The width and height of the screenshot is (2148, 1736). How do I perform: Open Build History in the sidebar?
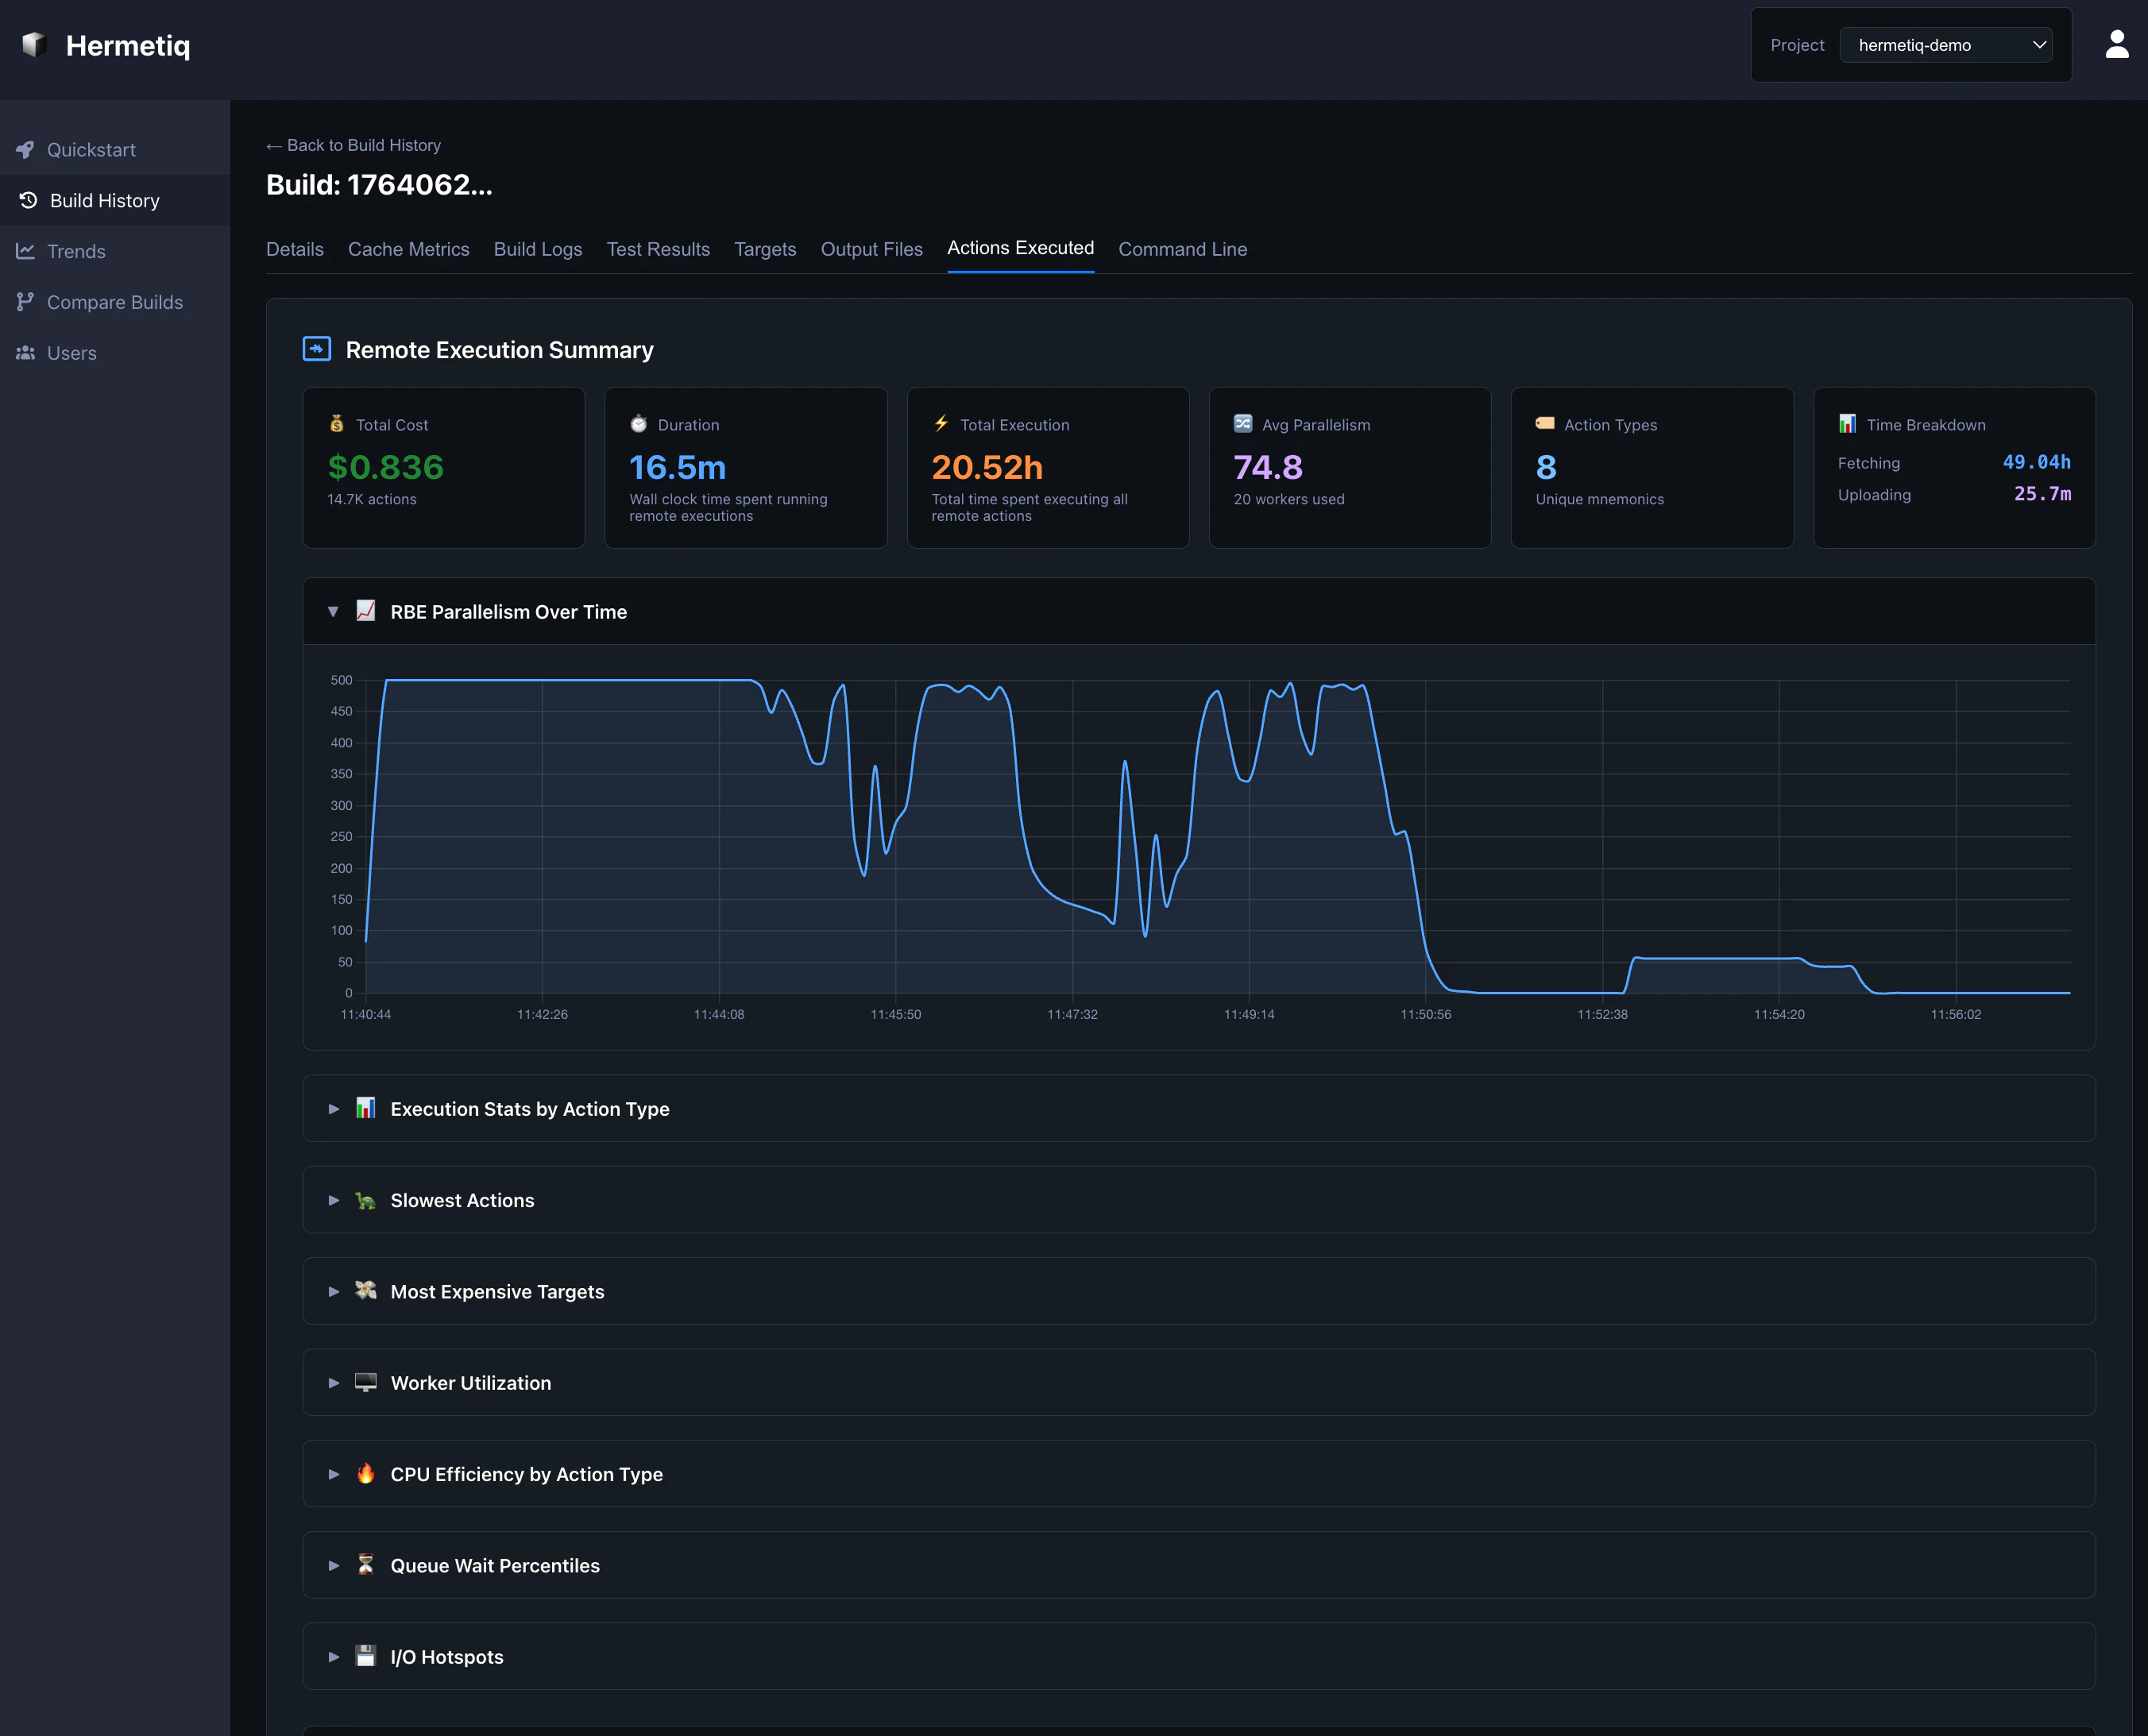tap(115, 200)
